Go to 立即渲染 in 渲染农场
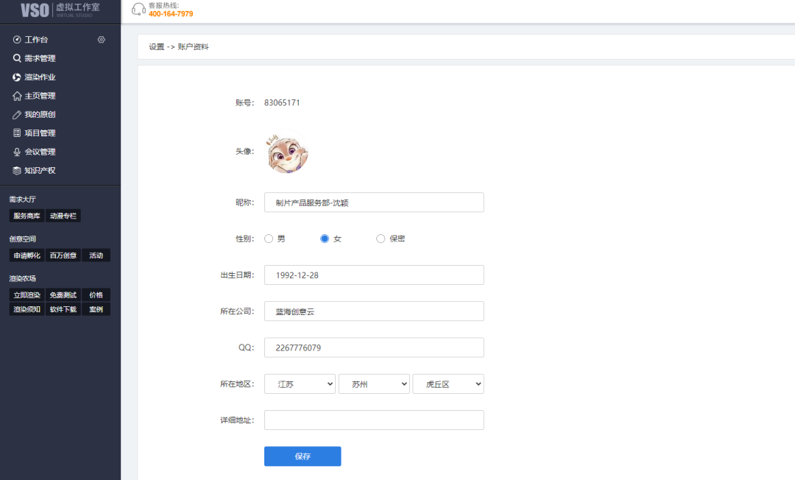 (x=26, y=295)
